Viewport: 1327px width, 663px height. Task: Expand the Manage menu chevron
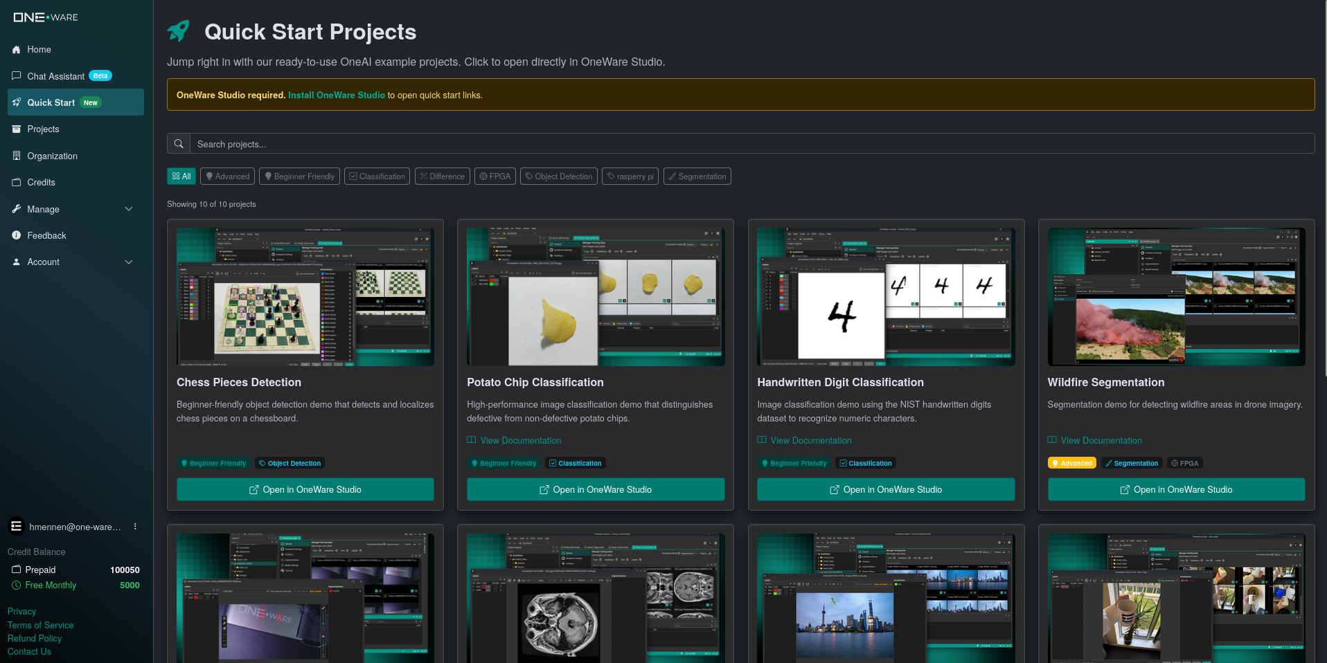tap(128, 209)
